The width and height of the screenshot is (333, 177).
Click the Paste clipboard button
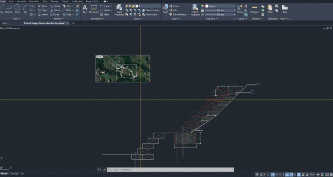[270, 9]
